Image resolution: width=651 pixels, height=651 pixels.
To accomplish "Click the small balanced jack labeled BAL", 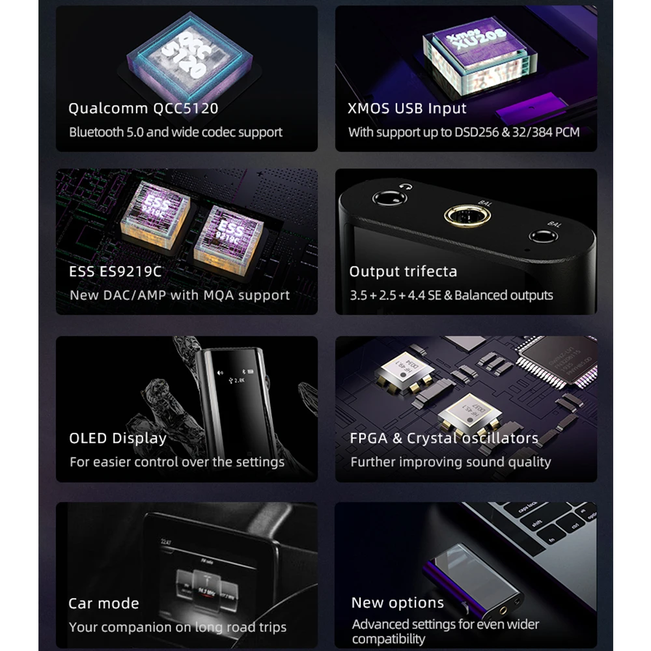I will (543, 236).
